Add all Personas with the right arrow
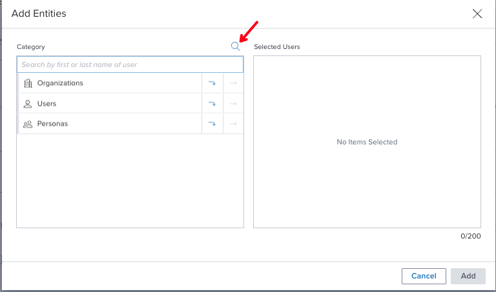Image resolution: width=496 pixels, height=292 pixels. [233, 124]
